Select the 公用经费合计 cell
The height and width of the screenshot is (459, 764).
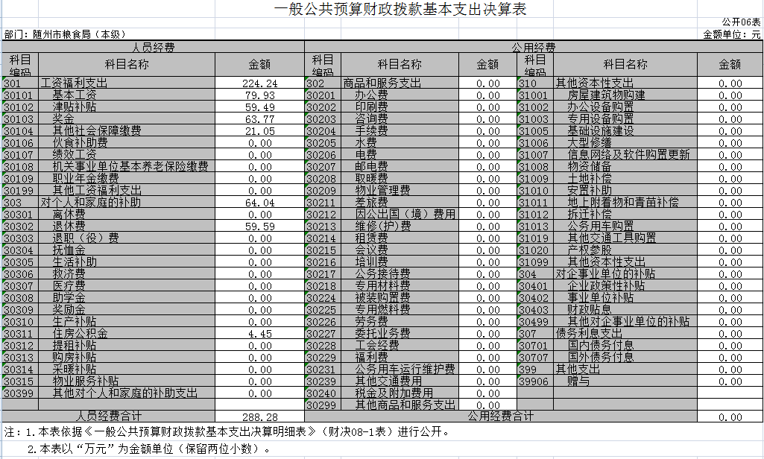click(x=501, y=416)
